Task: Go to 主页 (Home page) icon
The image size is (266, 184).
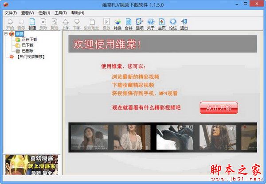Action: [162, 24]
